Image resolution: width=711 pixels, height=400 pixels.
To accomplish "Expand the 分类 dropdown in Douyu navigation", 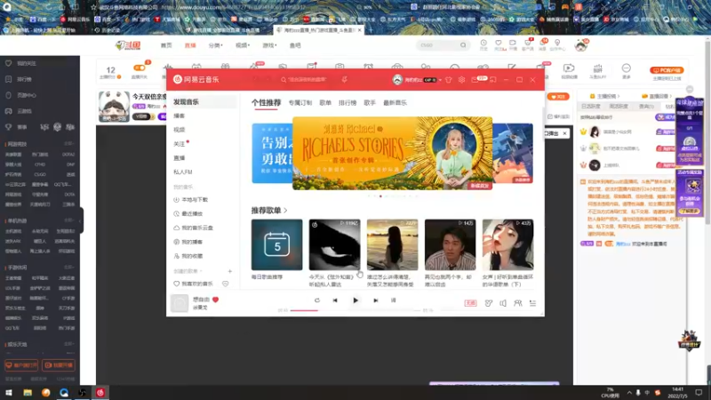I will tap(216, 45).
